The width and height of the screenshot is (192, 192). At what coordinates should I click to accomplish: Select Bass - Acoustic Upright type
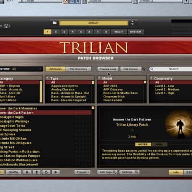69,96
